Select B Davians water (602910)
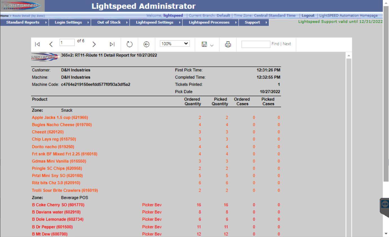This screenshot has width=389, height=237. click(56, 212)
